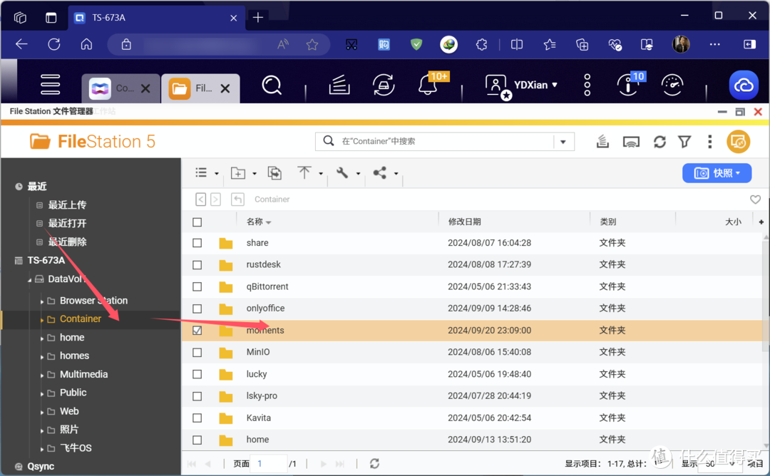
Task: Click the remote mount icon
Action: 631,142
